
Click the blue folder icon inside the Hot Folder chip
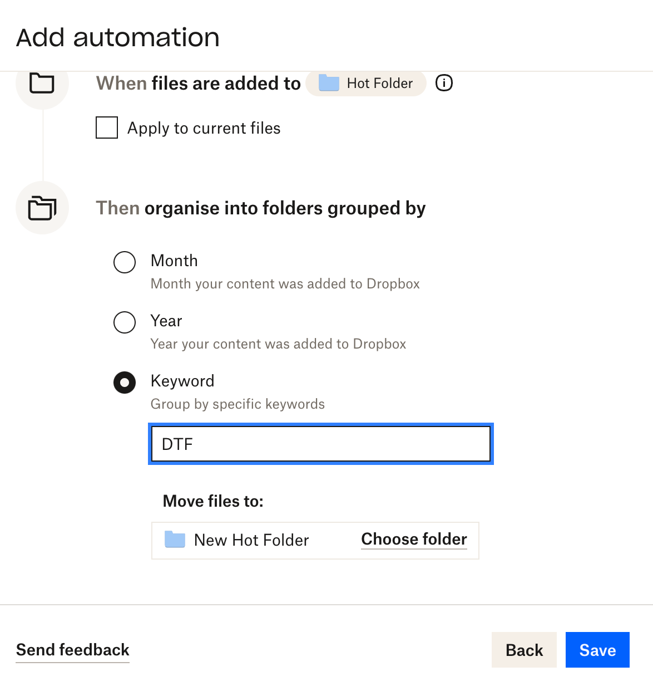(x=329, y=83)
